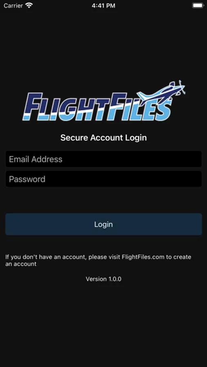This screenshot has width=207, height=367.
Task: Tap the Carrier label in status bar
Action: coord(13,6)
